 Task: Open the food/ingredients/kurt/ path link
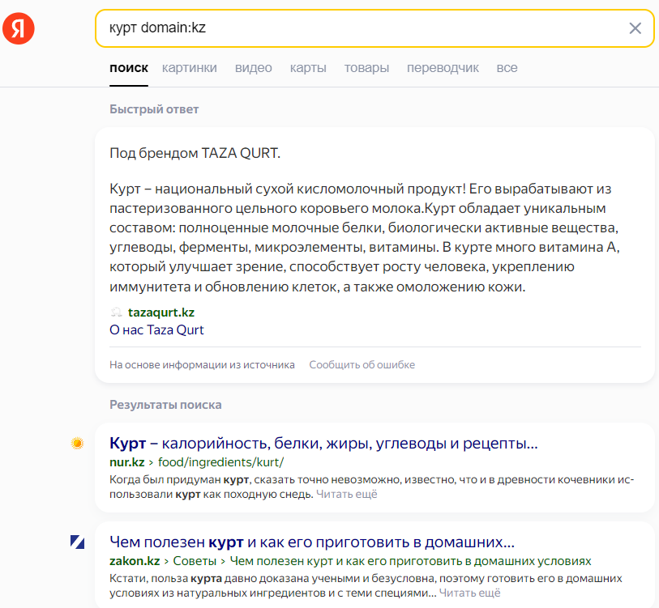tap(220, 462)
